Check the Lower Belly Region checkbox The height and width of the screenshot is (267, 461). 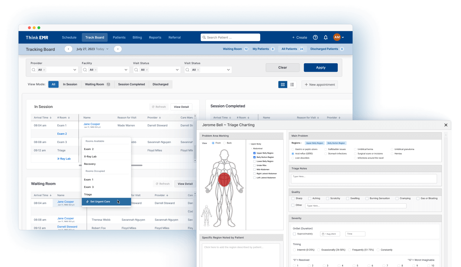tap(254, 161)
